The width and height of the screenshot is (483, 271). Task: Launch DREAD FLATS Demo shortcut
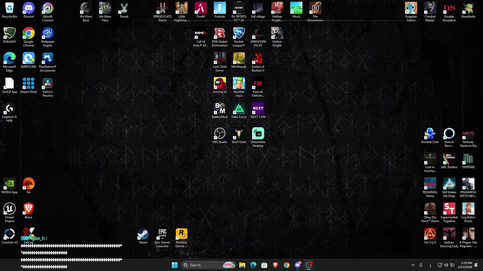coord(162,12)
